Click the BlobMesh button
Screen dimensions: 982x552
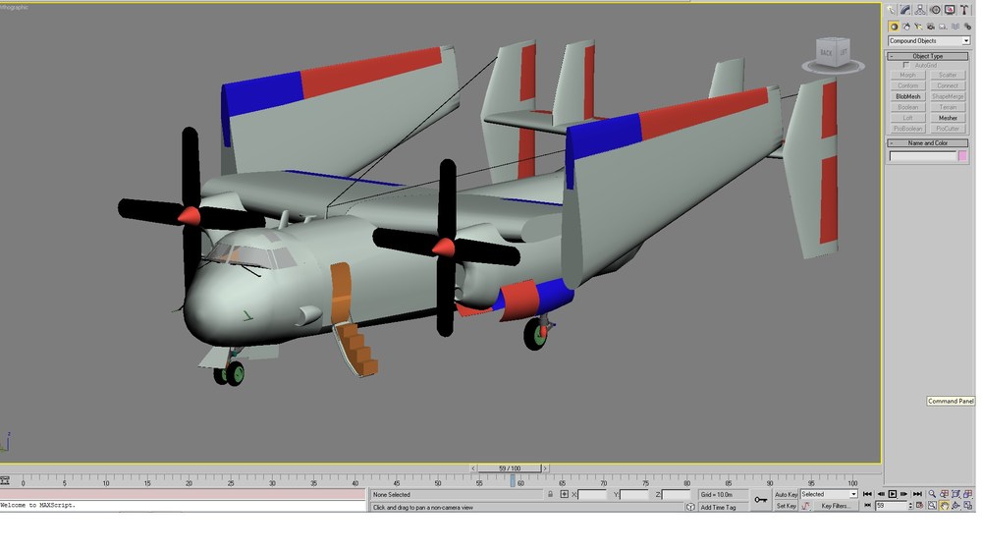pyautogui.click(x=907, y=96)
